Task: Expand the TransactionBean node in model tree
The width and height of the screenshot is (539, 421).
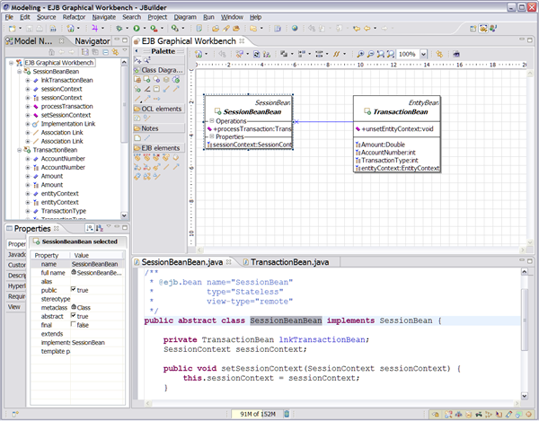Action: click(x=19, y=150)
